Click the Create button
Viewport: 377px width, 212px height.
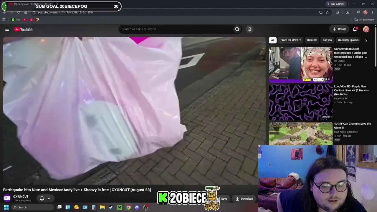339,29
